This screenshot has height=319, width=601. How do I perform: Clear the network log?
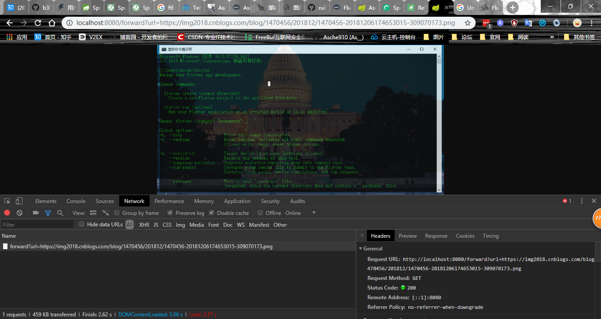tap(19, 213)
